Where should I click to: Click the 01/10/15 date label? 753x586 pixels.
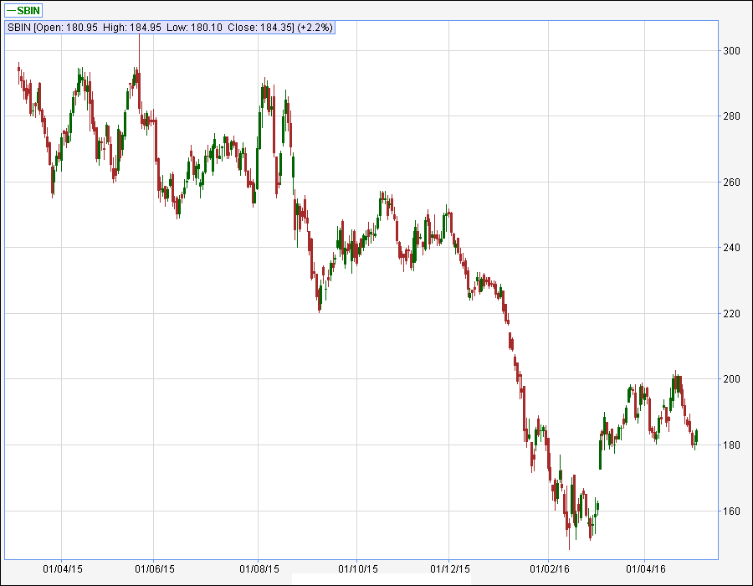point(357,568)
